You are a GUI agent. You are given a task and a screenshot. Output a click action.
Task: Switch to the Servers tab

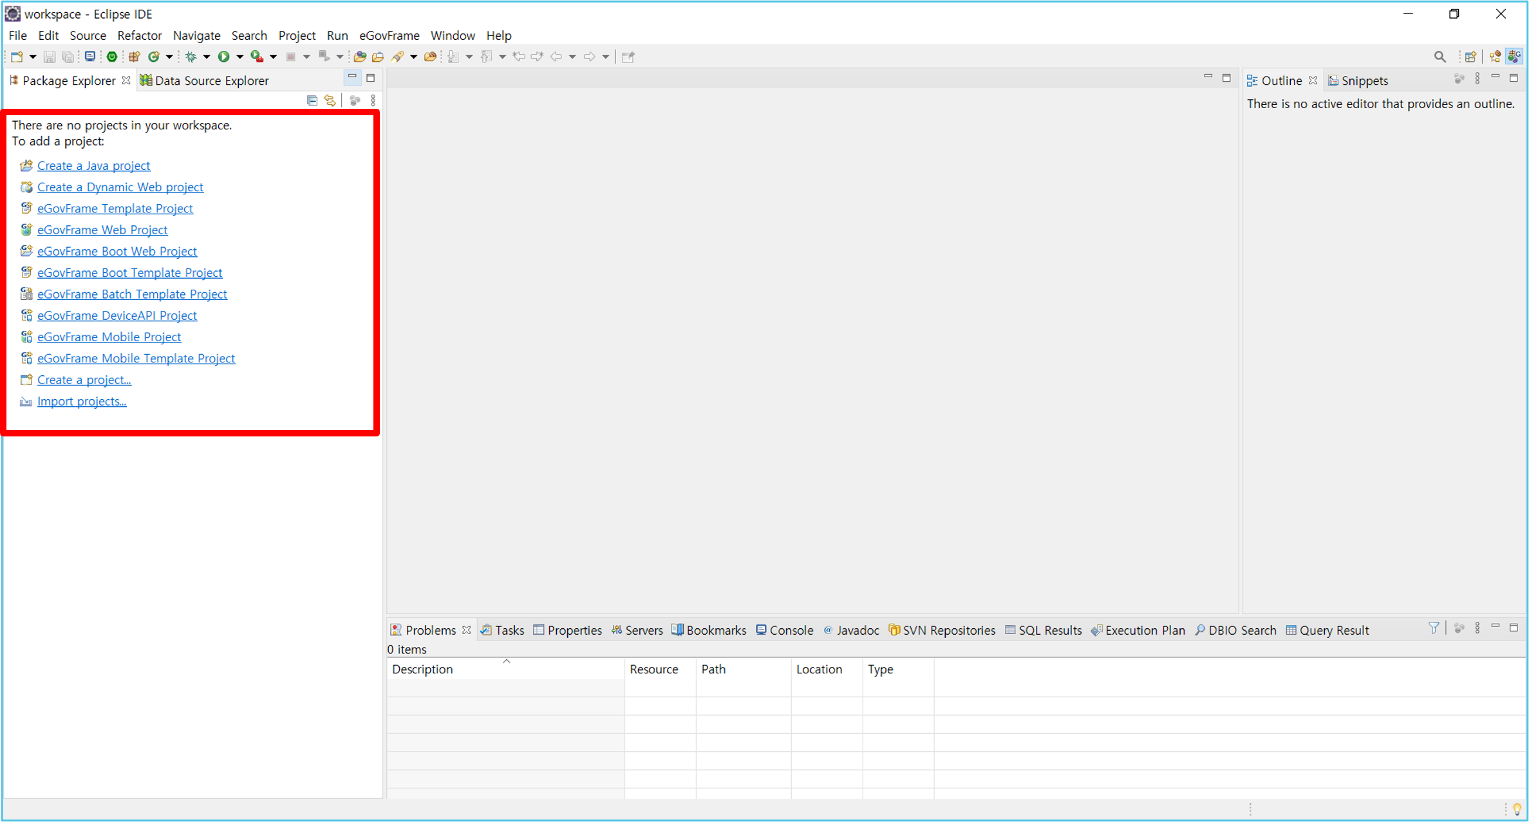click(637, 630)
